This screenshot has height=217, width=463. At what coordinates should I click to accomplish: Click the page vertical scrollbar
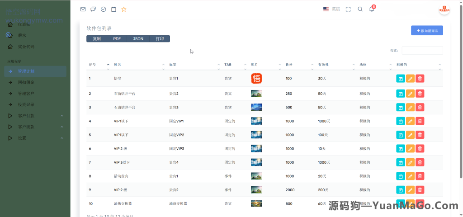(x=461, y=91)
